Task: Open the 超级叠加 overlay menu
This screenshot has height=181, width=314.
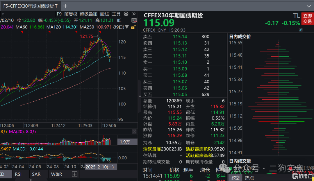Action: [x=88, y=14]
